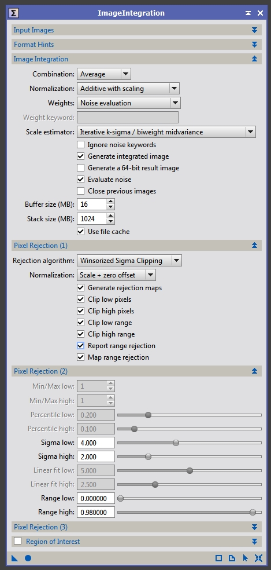Click the Apply Global circle icon
Viewport: 271px width, 570px height.
[28, 558]
